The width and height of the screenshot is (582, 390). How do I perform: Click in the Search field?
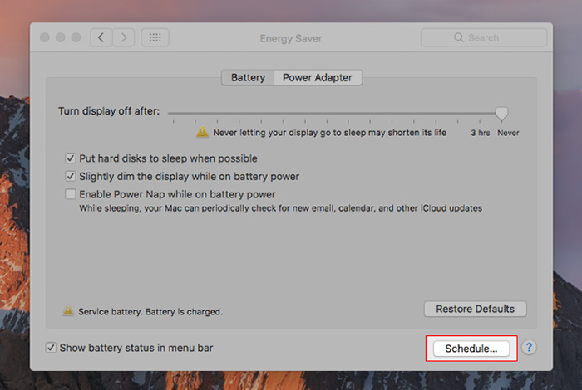[x=484, y=37]
